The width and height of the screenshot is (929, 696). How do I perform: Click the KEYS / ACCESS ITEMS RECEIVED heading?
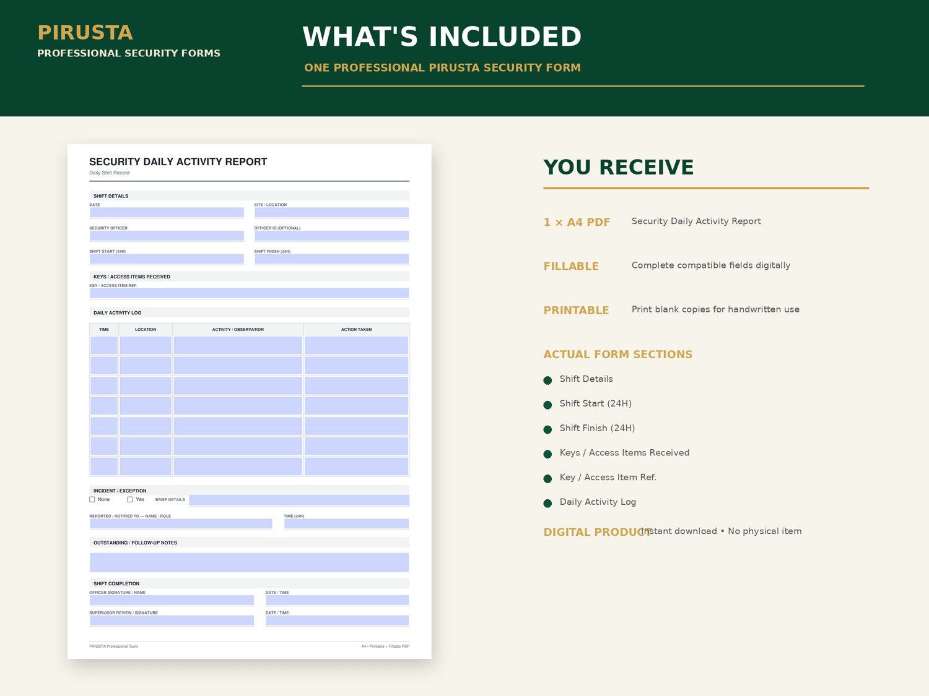point(131,277)
